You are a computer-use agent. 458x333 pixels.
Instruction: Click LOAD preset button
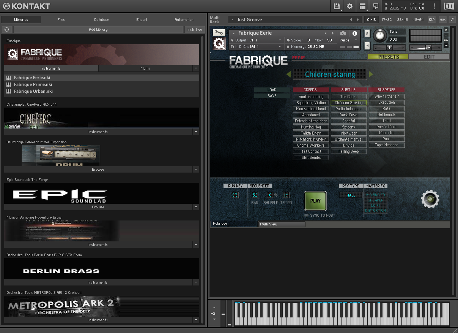(272, 90)
